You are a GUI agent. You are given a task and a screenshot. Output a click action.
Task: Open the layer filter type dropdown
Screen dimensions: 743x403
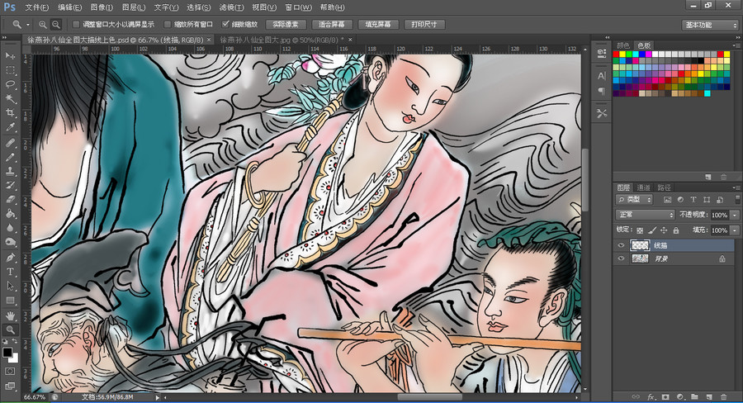635,200
